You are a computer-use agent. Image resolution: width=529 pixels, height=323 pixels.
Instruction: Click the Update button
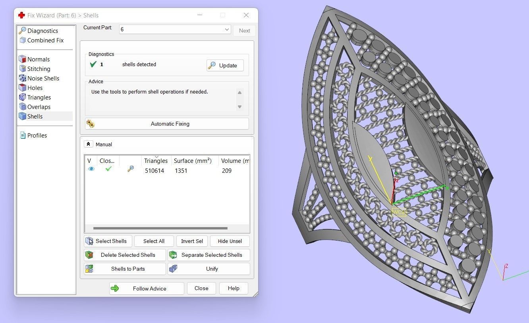tap(225, 65)
